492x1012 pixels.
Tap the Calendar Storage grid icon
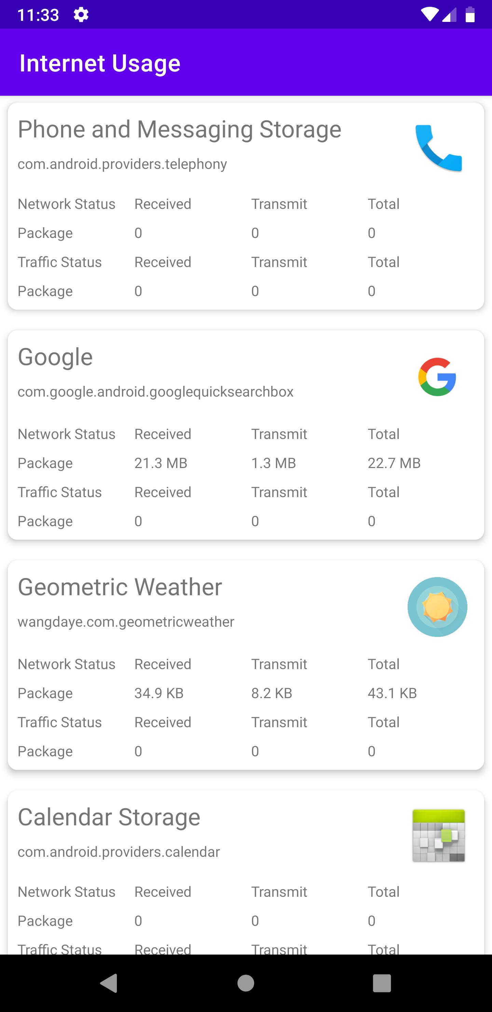point(439,836)
